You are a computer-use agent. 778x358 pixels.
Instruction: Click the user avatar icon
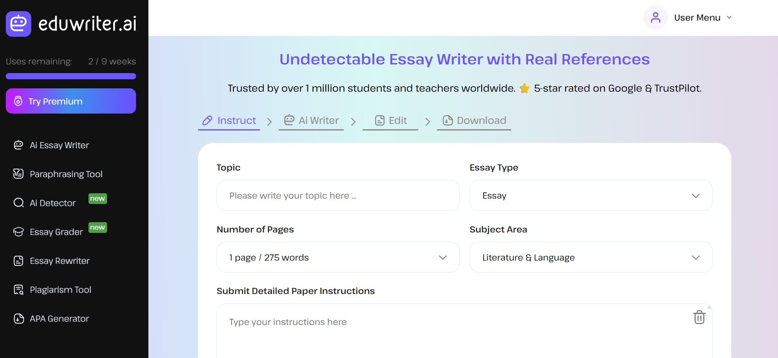655,17
